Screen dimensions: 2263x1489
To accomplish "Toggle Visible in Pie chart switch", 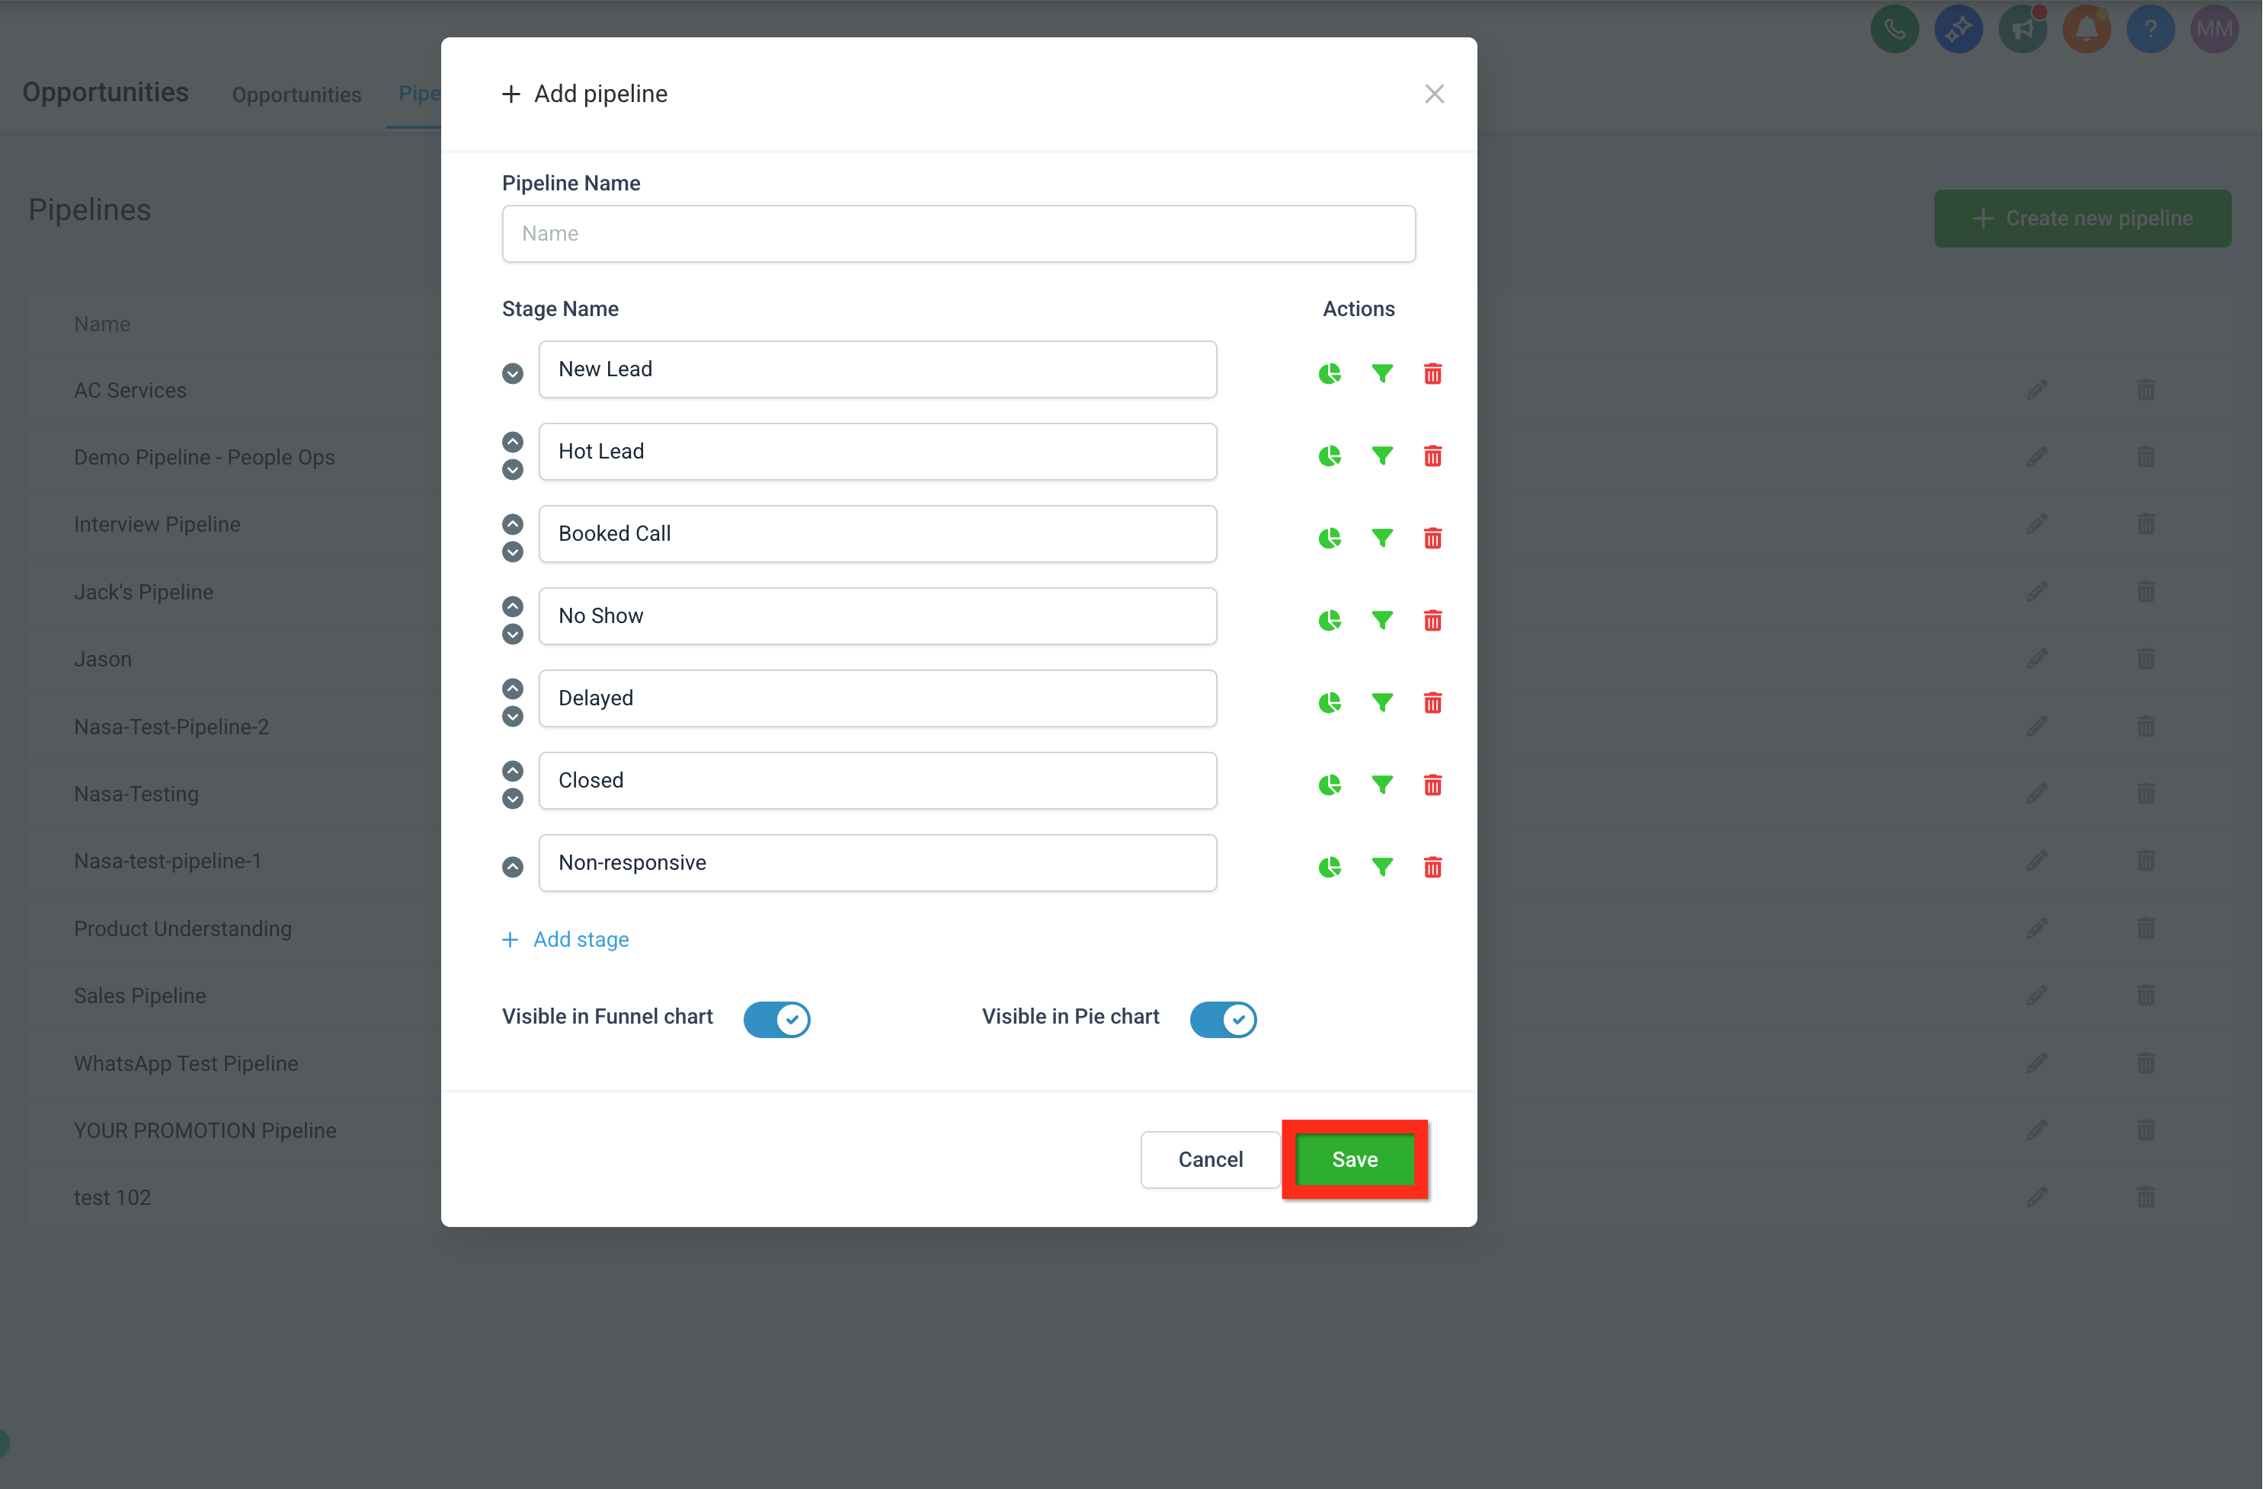I will (x=1222, y=1018).
